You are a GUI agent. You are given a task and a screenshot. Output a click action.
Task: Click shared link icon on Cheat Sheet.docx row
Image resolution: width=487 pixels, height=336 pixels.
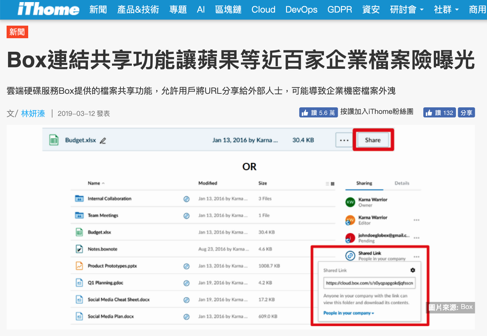186,300
